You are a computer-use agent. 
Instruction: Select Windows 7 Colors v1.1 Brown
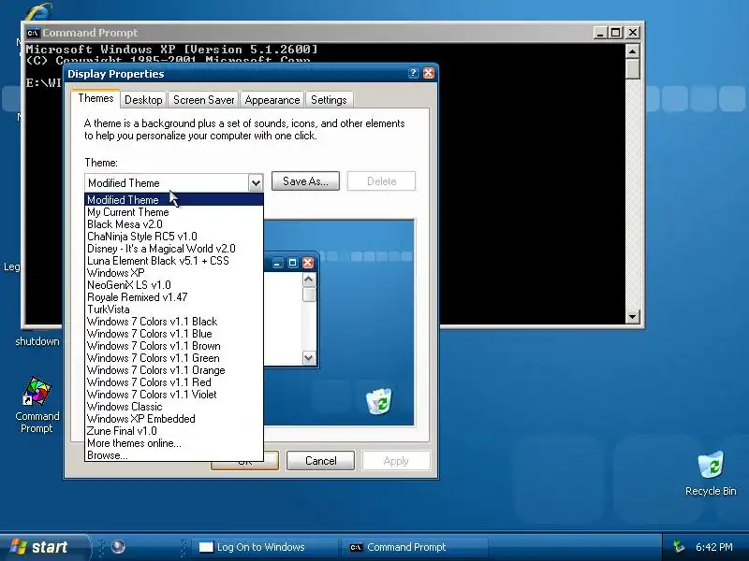click(x=174, y=346)
